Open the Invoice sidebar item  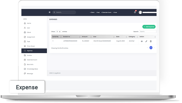[x=29, y=55]
